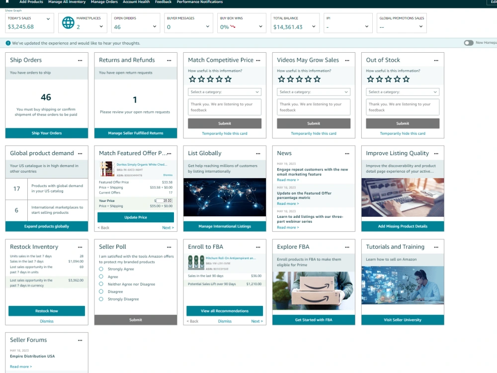
Task: Open the Manage Orders menu
Action: click(x=104, y=2)
